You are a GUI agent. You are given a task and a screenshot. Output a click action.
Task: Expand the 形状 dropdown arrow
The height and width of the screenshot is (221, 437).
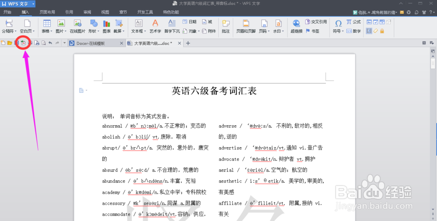click(98, 31)
